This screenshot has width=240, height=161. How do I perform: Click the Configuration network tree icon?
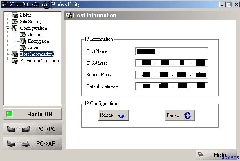pos(15,28)
